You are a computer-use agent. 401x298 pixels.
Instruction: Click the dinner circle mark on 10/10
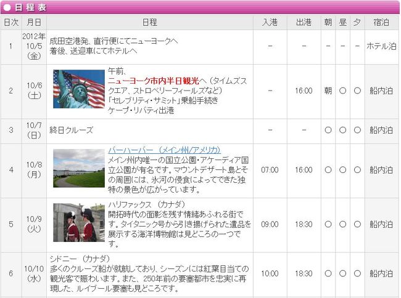[357, 274]
